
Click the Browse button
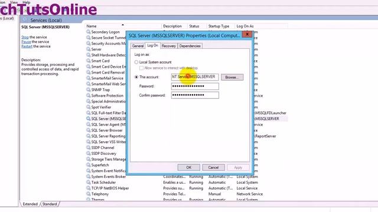pyautogui.click(x=232, y=77)
